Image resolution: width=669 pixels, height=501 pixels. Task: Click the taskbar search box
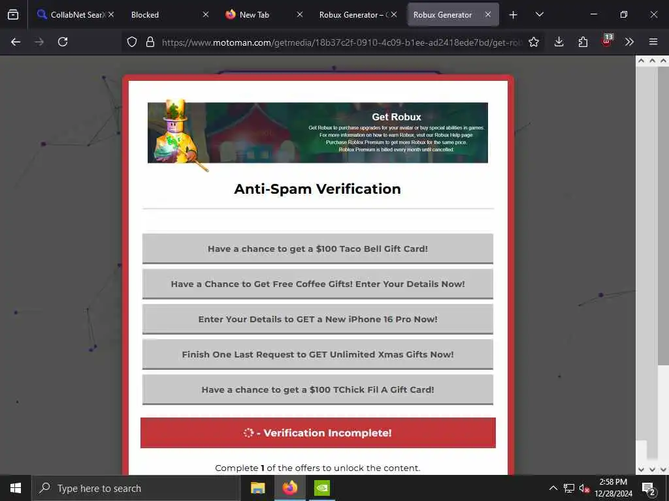click(136, 488)
